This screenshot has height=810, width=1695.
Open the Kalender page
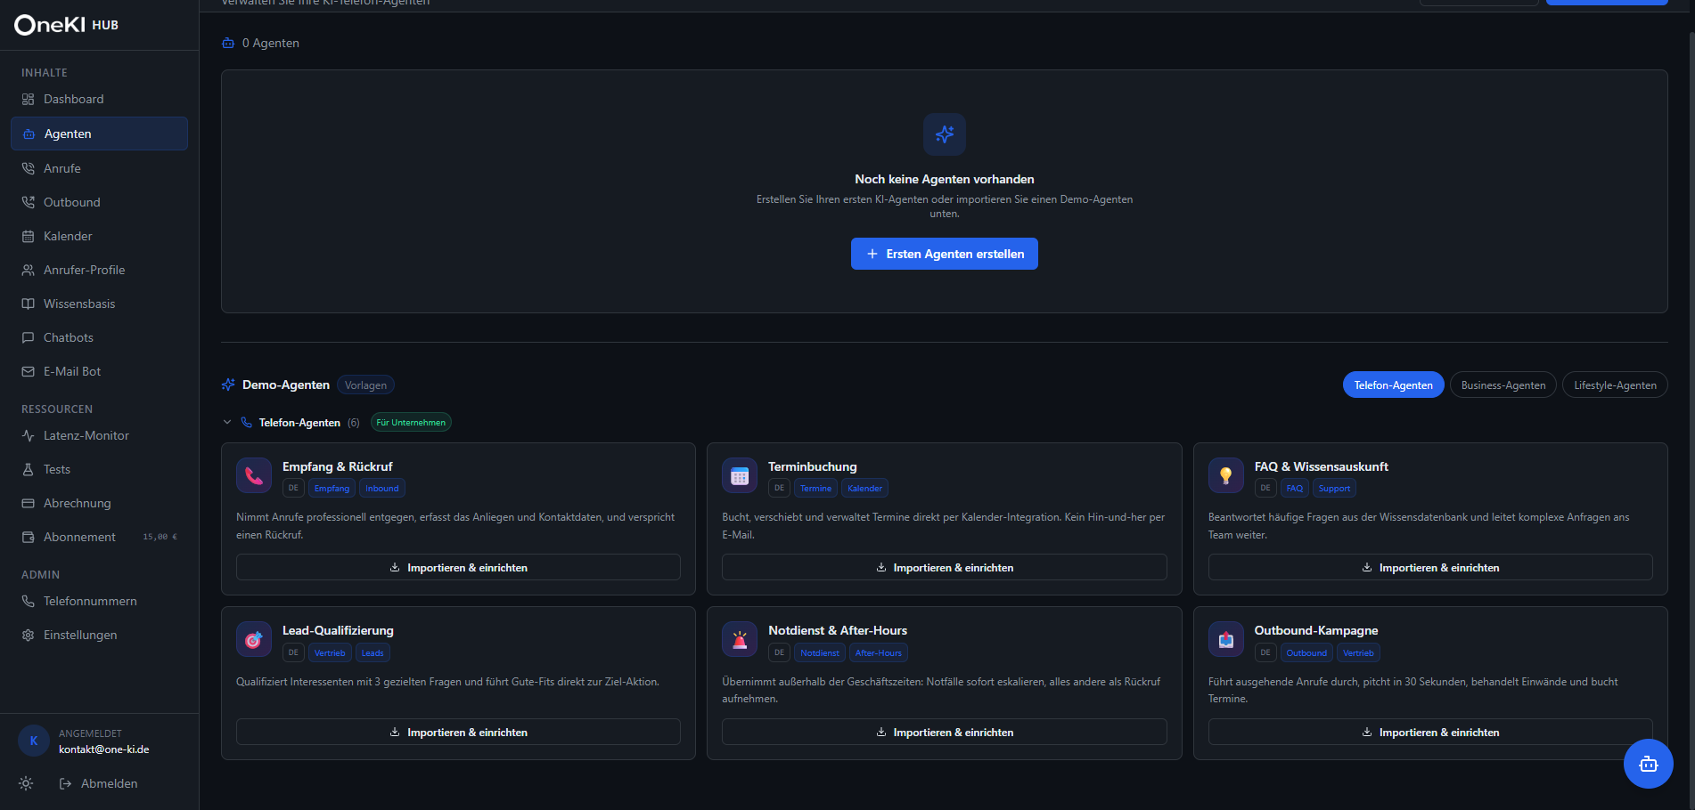(99, 236)
